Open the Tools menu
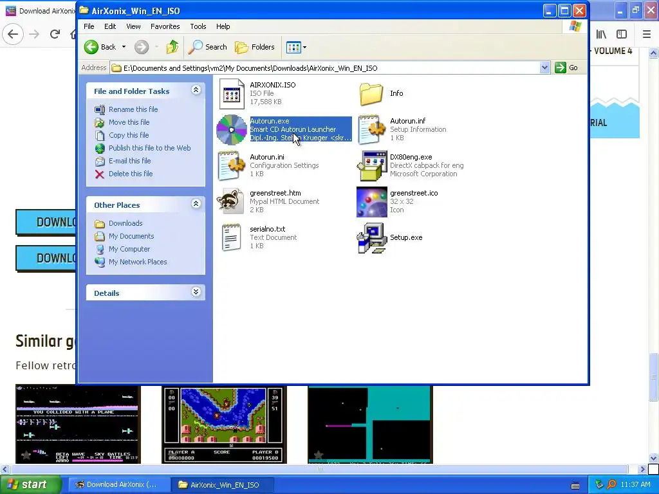The height and width of the screenshot is (494, 659). pos(198,26)
